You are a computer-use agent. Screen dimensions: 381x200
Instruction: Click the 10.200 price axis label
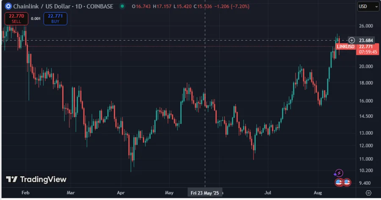click(x=366, y=170)
